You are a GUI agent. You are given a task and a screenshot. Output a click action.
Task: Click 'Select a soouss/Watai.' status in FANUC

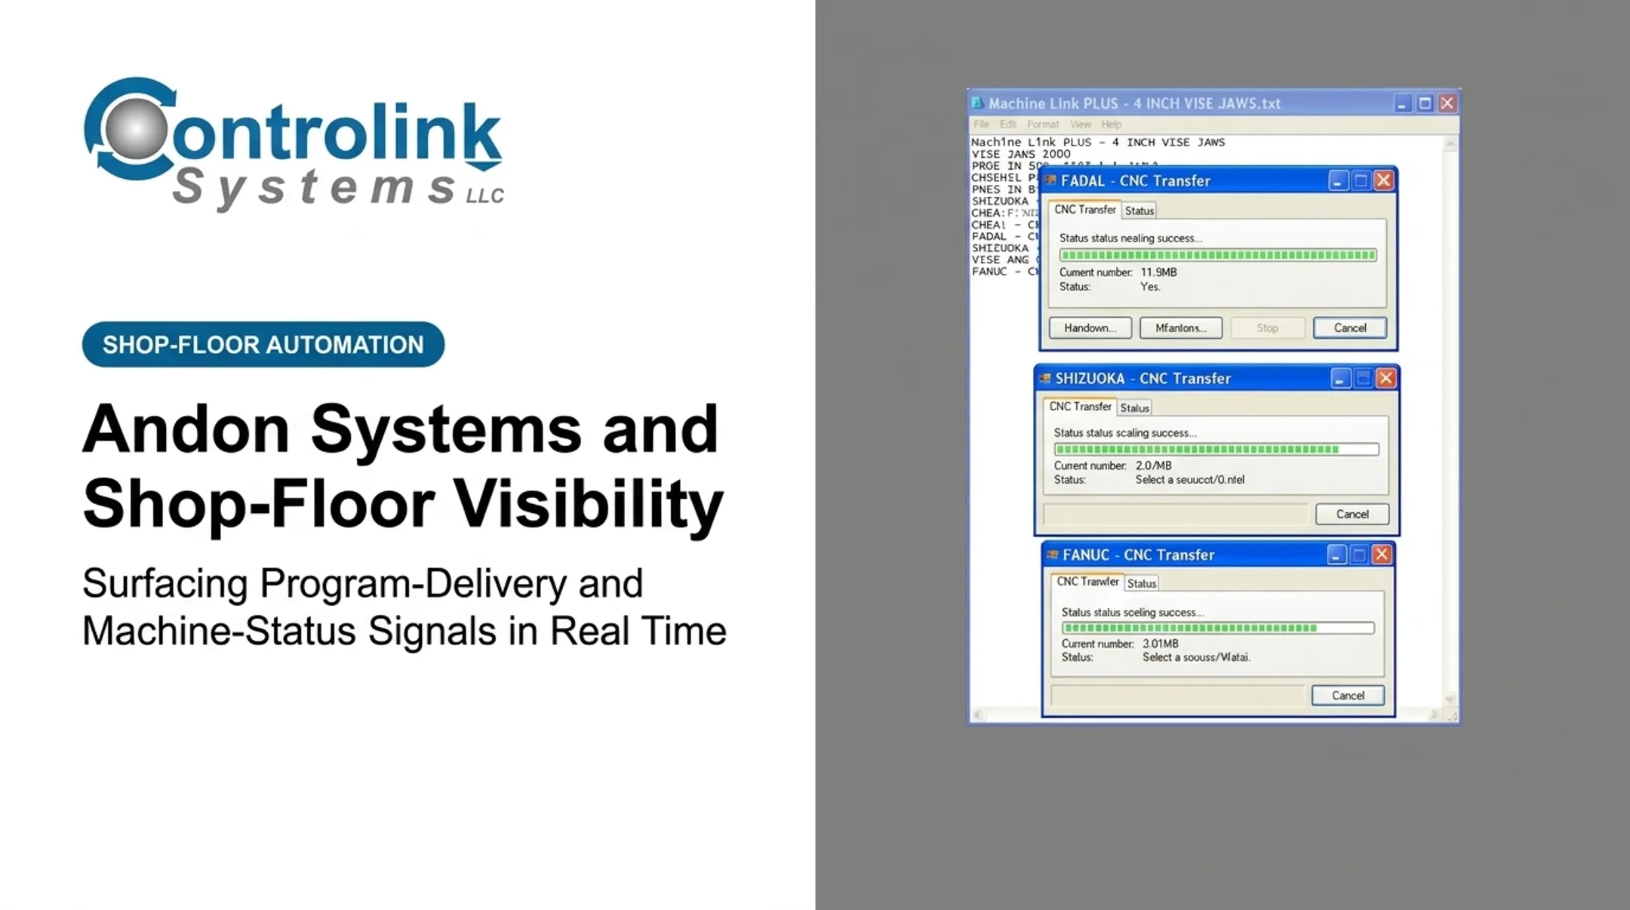[1196, 657]
